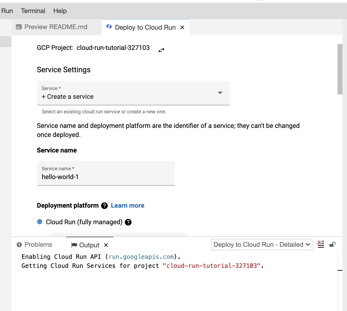Screen dimensions: 347x311
Task: Select the Deploy to Cloud Run tab
Action: coord(145,27)
